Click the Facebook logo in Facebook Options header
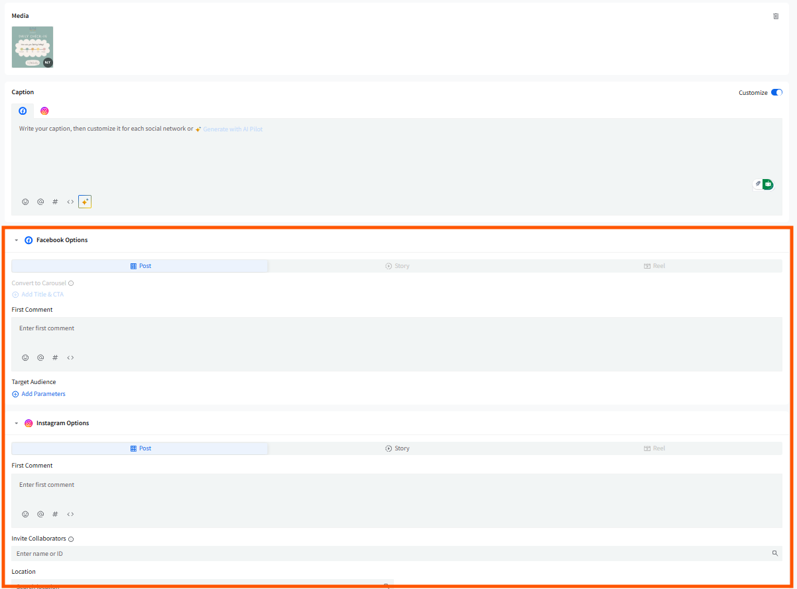Viewport: 797px width, 589px height. (29, 240)
